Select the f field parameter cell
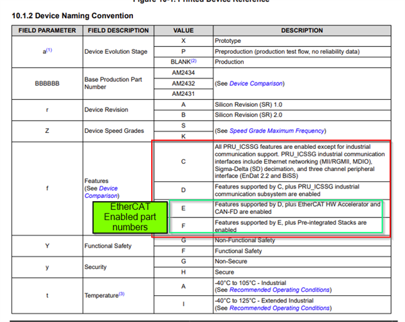405x322 pixels. click(x=47, y=189)
